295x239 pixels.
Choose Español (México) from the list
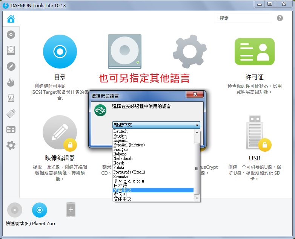point(153,145)
